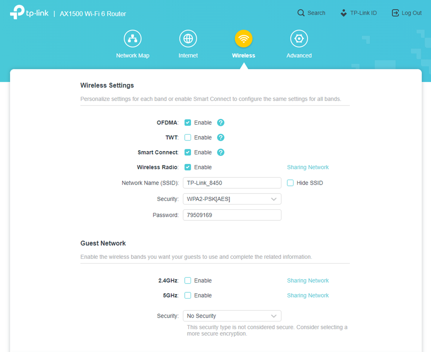Click the Network Name SSID field

tap(232, 183)
